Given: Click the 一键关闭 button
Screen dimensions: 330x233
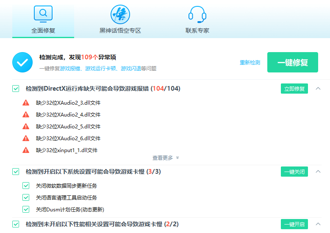Looking at the screenshot, I should 294,172.
